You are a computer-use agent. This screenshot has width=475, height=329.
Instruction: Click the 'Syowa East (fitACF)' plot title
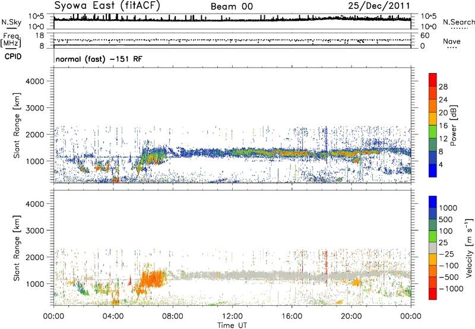coord(107,5)
